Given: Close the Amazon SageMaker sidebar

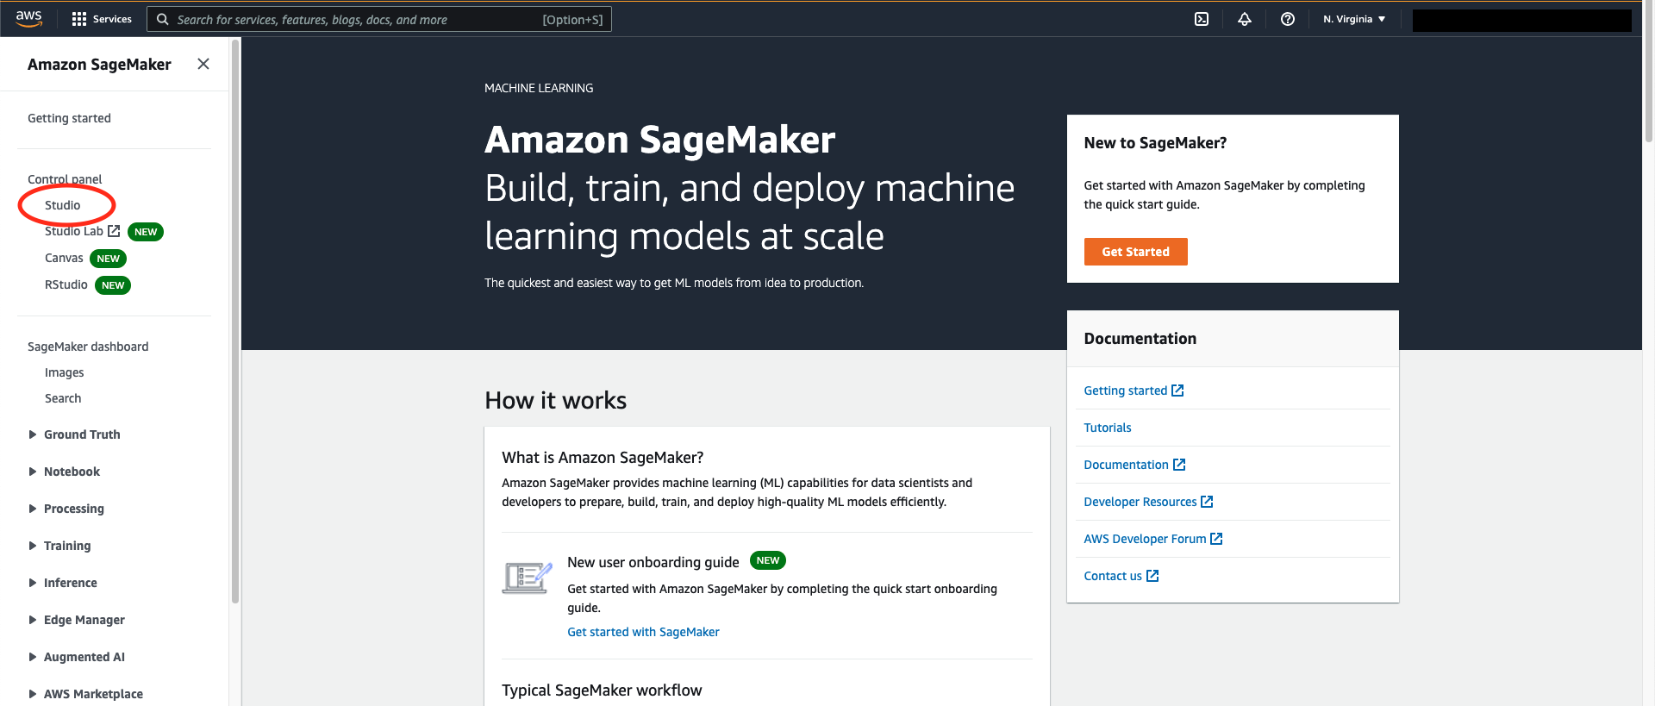Looking at the screenshot, I should click(203, 64).
